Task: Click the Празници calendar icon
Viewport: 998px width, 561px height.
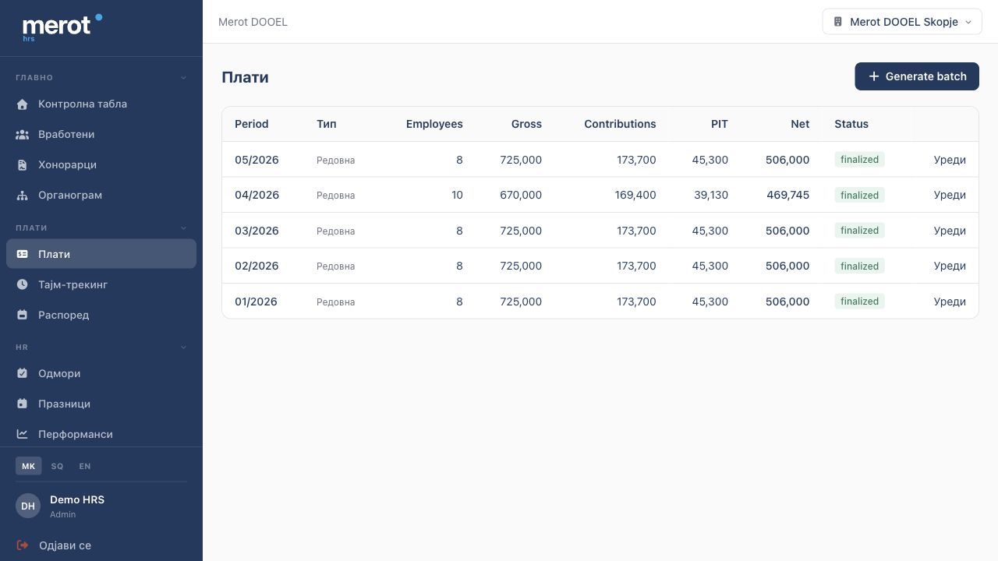Action: [23, 404]
